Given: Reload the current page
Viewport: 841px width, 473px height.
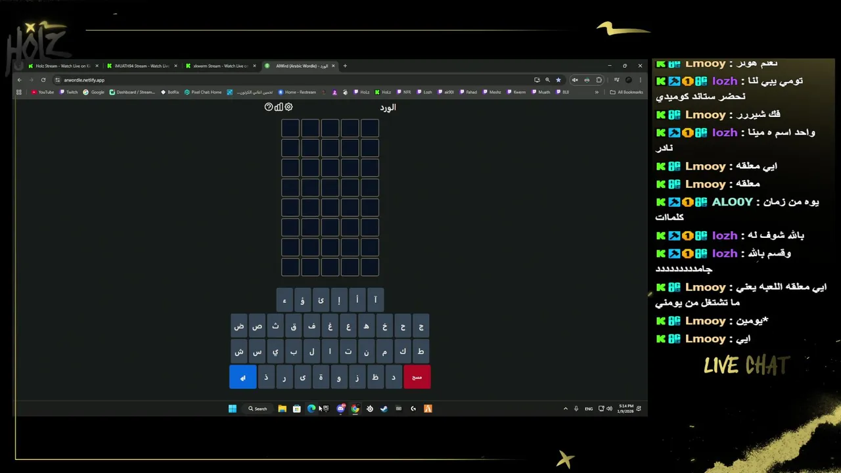Looking at the screenshot, I should (x=43, y=80).
